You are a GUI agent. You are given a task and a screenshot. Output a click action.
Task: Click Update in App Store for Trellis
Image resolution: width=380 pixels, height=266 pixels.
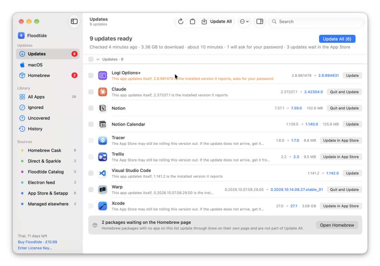click(341, 157)
